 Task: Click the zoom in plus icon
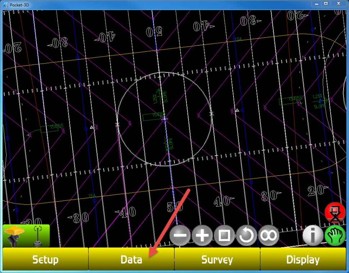(x=202, y=236)
